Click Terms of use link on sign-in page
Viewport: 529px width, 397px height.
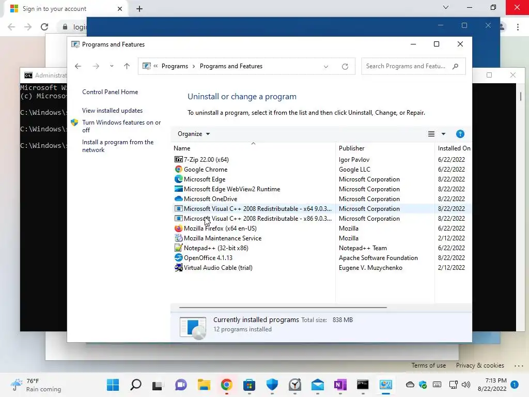pos(428,365)
